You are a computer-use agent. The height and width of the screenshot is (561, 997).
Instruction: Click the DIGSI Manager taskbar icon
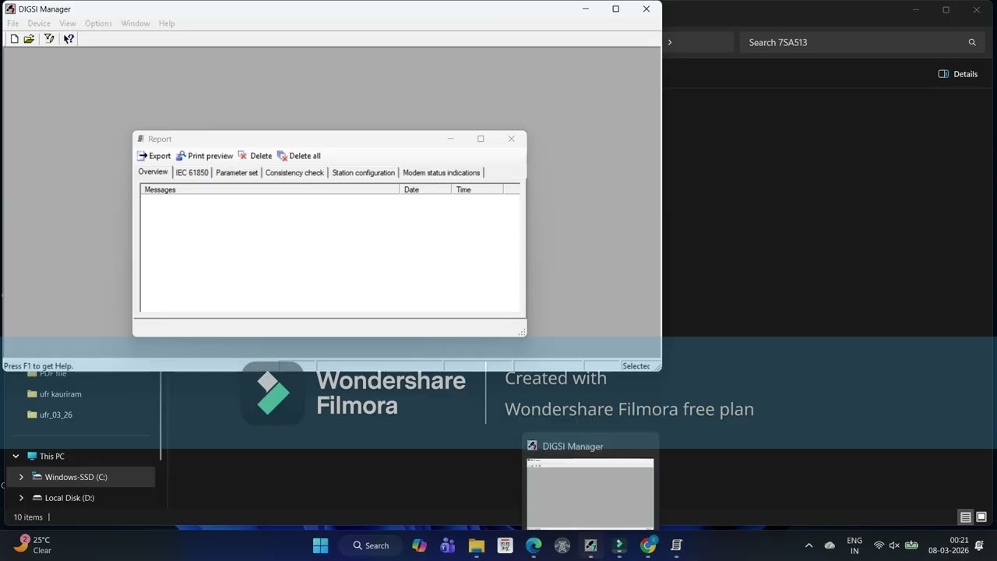click(590, 545)
